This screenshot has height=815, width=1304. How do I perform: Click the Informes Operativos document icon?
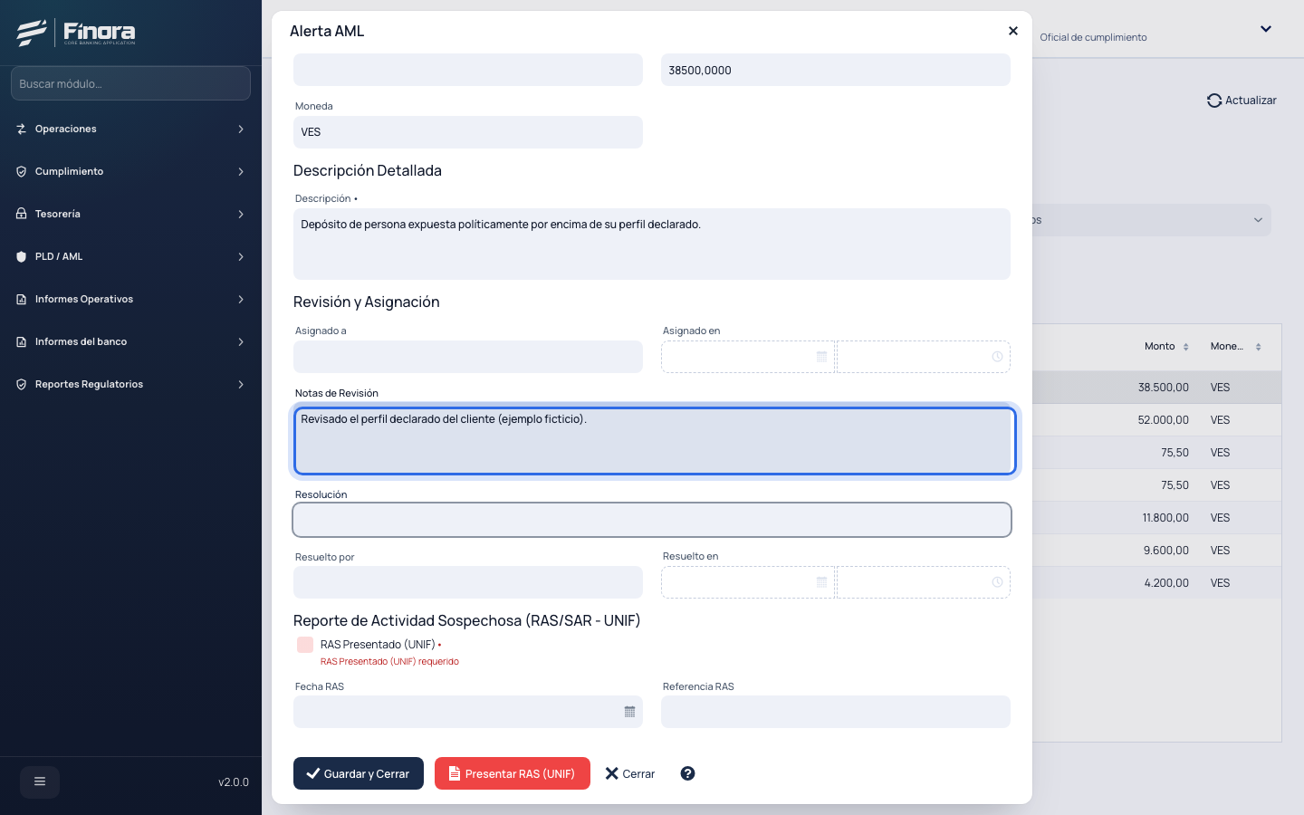[x=21, y=299]
